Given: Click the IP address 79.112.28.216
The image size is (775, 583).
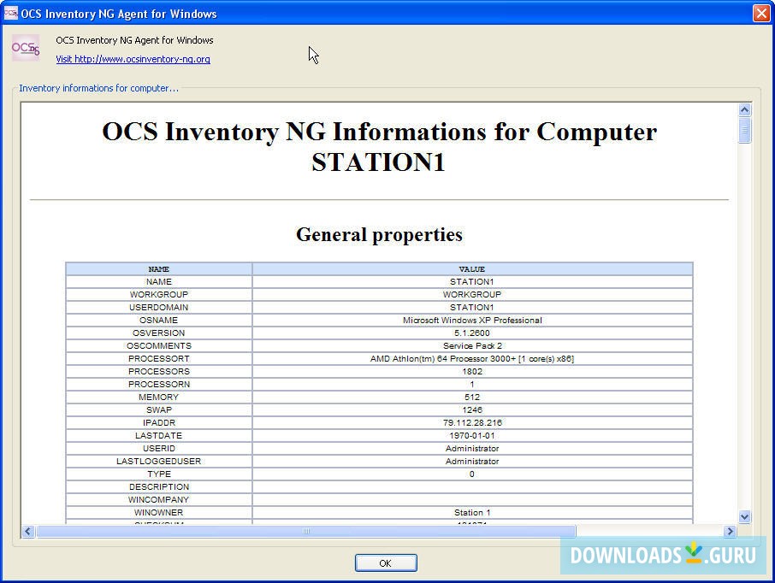Looking at the screenshot, I should tap(472, 423).
